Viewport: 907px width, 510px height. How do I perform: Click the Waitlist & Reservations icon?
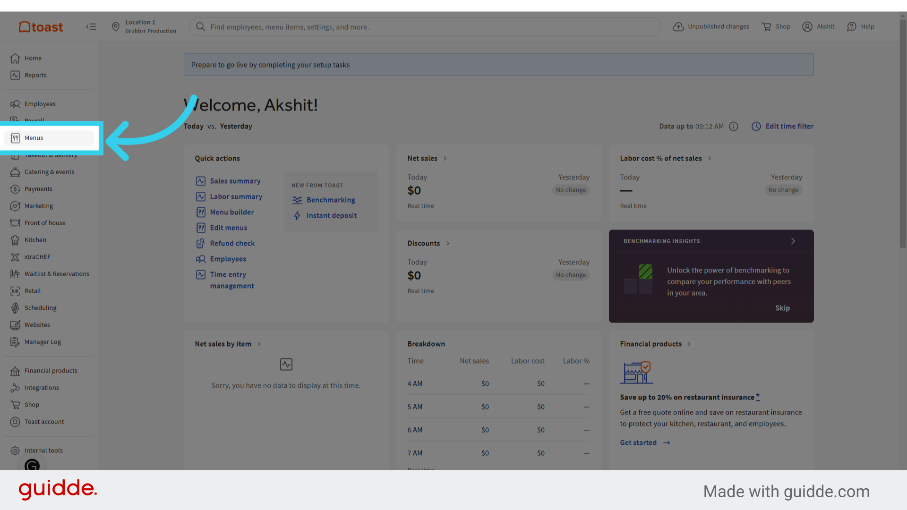(15, 274)
